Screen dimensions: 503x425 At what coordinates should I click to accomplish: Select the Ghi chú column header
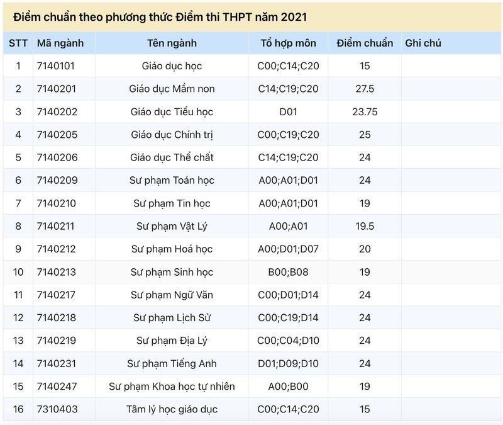point(423,43)
